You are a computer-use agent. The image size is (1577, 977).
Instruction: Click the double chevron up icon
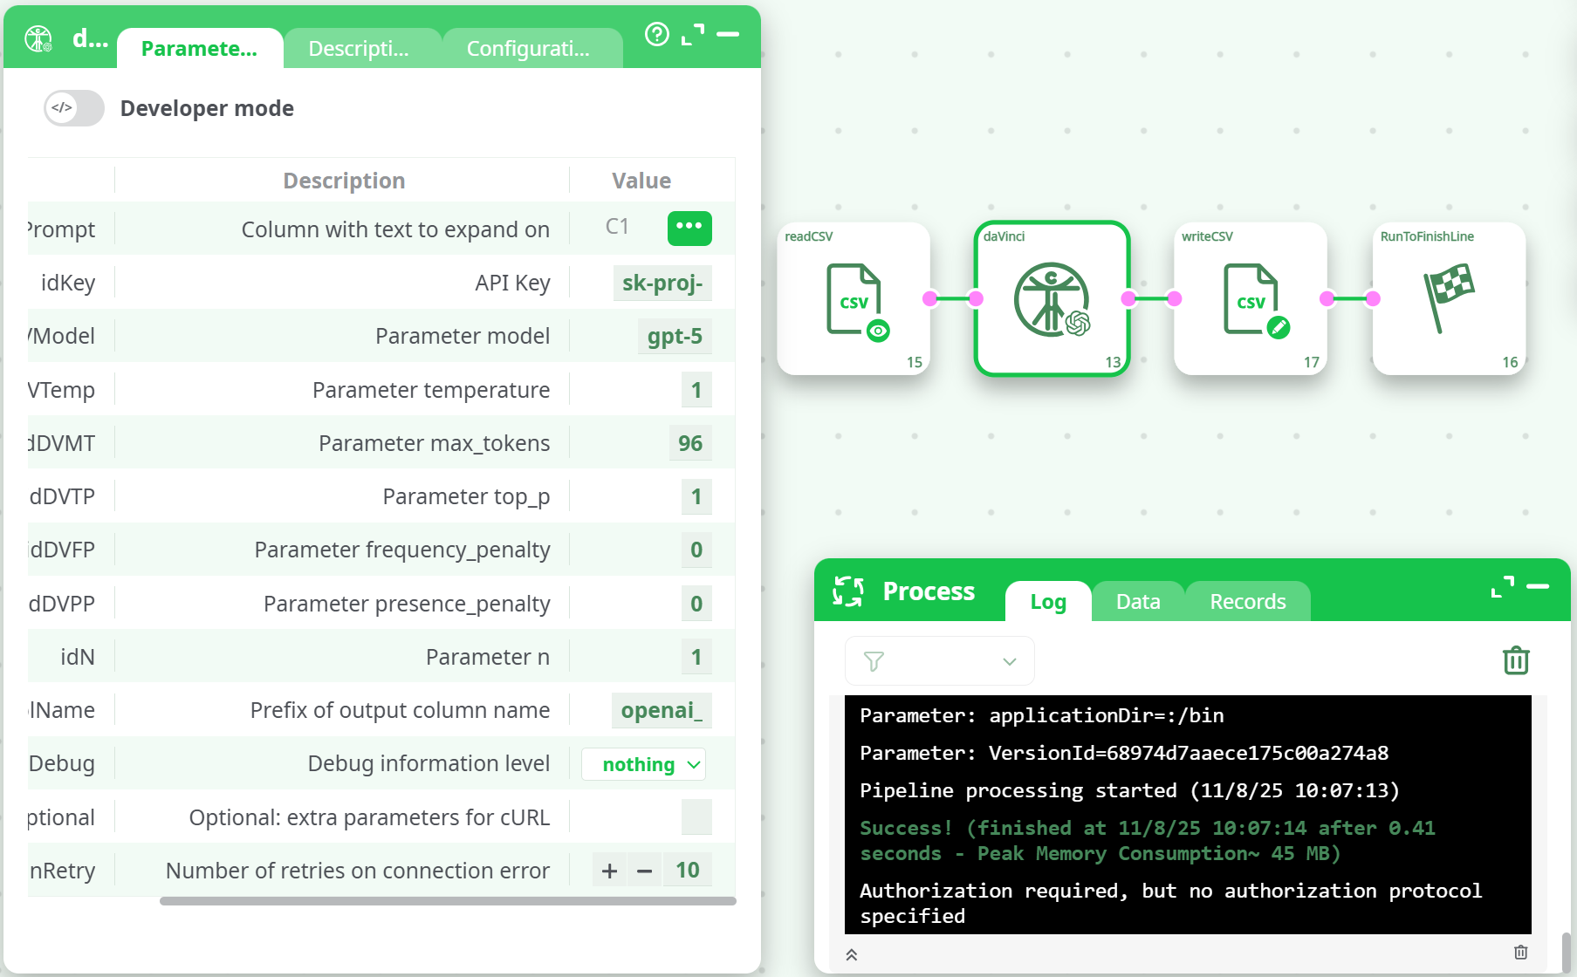pyautogui.click(x=852, y=955)
